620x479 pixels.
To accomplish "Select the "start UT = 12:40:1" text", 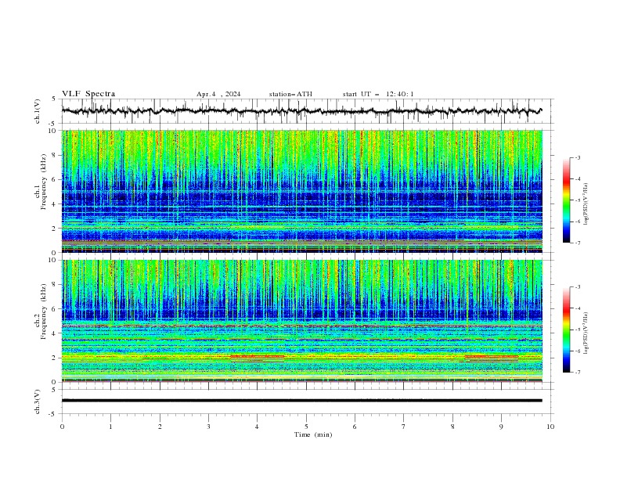I will click(x=378, y=94).
